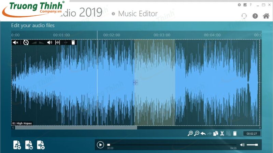This screenshot has height=153, width=273.
Task: Click the 00:02:27 time position field
Action: pyautogui.click(x=252, y=134)
